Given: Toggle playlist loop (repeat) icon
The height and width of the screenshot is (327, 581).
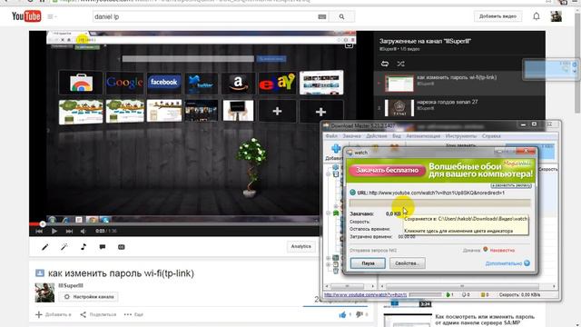Looking at the screenshot, I should pyautogui.click(x=385, y=64).
